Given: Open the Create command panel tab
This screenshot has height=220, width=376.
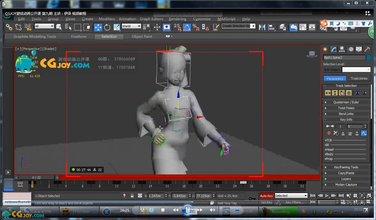Looking at the screenshot, I should point(325,49).
